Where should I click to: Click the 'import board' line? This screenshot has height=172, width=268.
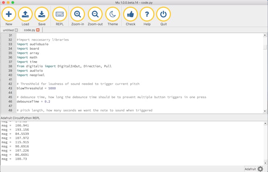(x=28, y=49)
